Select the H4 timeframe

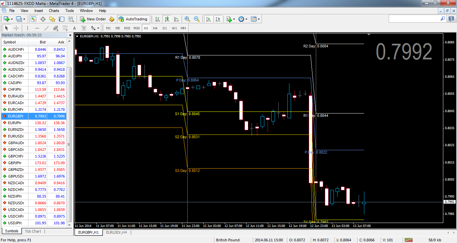(155, 28)
